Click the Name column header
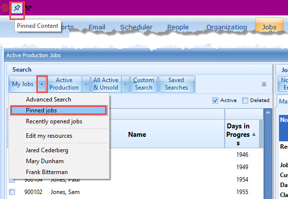Viewport: 288px width, 199px height. (x=137, y=134)
